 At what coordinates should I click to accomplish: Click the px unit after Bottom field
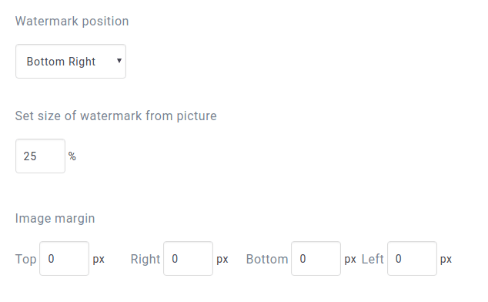(x=350, y=260)
